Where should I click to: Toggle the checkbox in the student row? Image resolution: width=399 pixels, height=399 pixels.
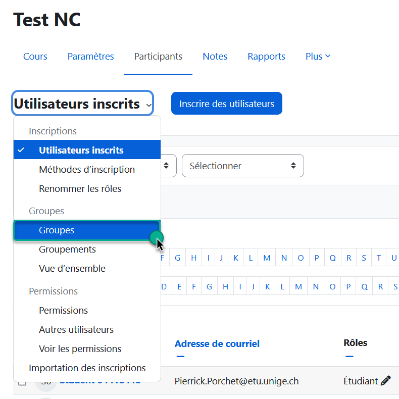22,382
